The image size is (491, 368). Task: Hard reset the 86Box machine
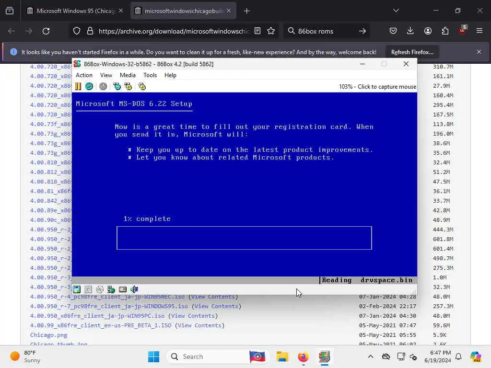(x=89, y=86)
